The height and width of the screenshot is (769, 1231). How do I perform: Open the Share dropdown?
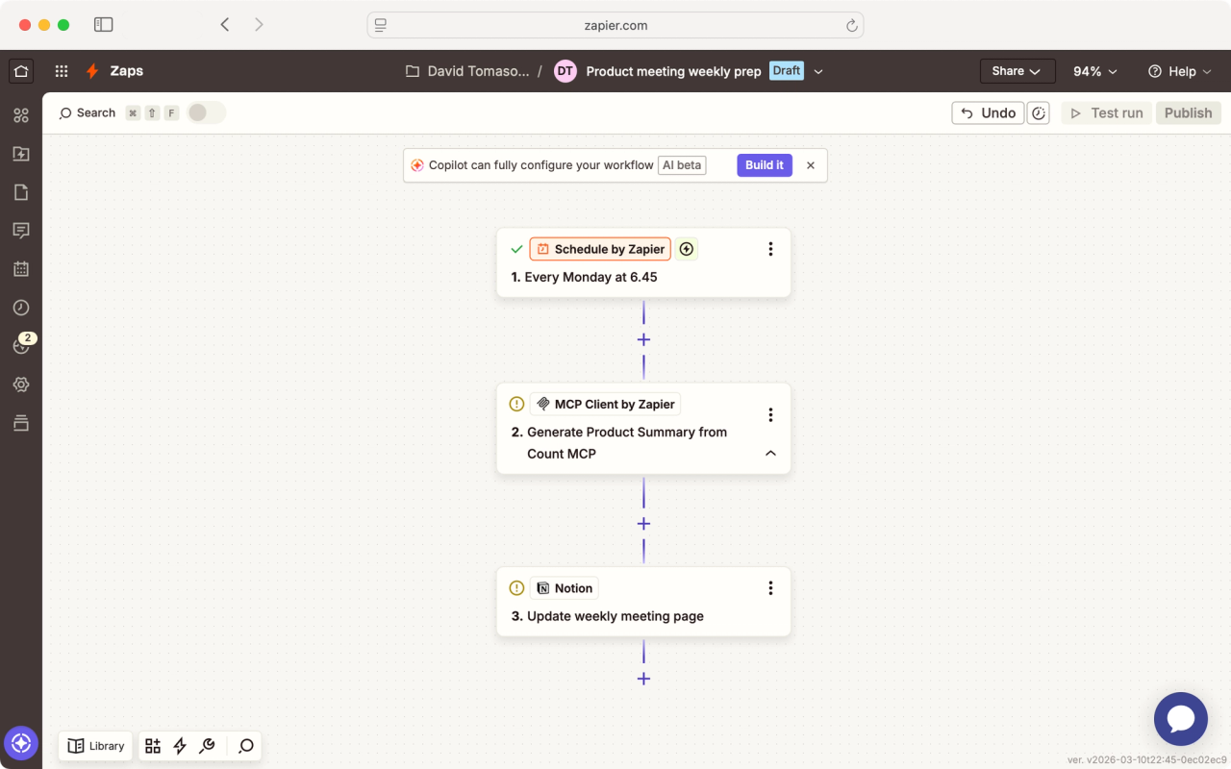coord(1017,70)
